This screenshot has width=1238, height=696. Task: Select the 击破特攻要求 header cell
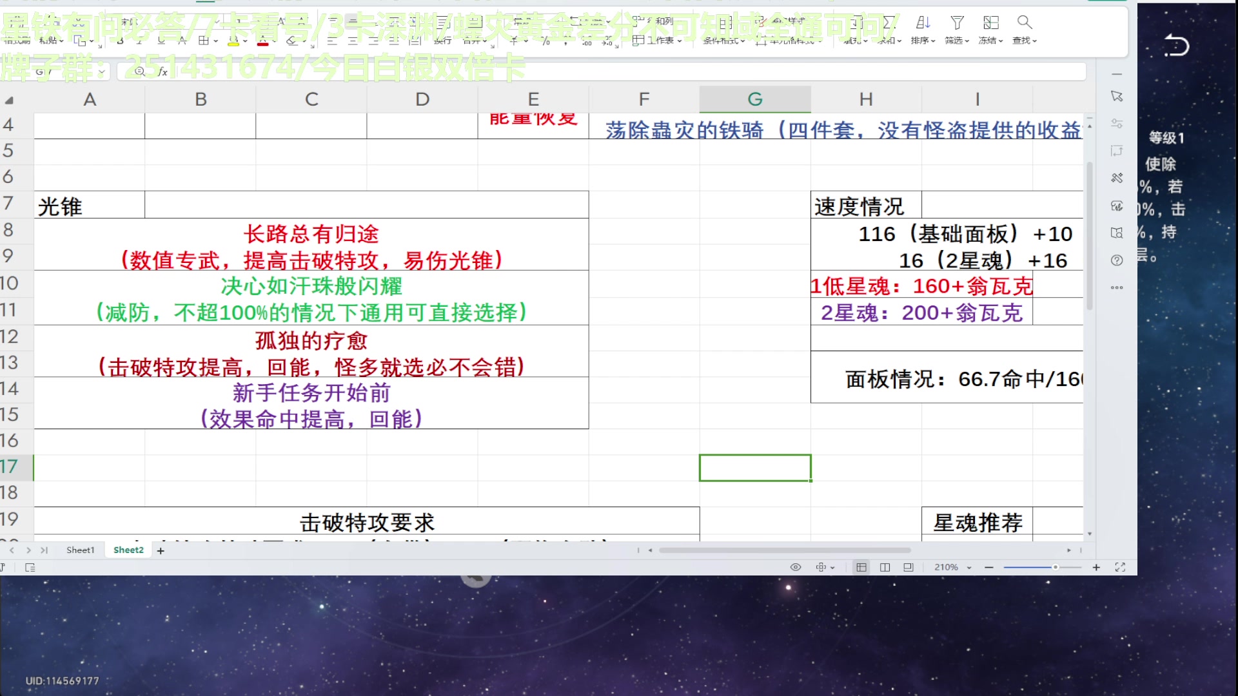[x=367, y=521]
